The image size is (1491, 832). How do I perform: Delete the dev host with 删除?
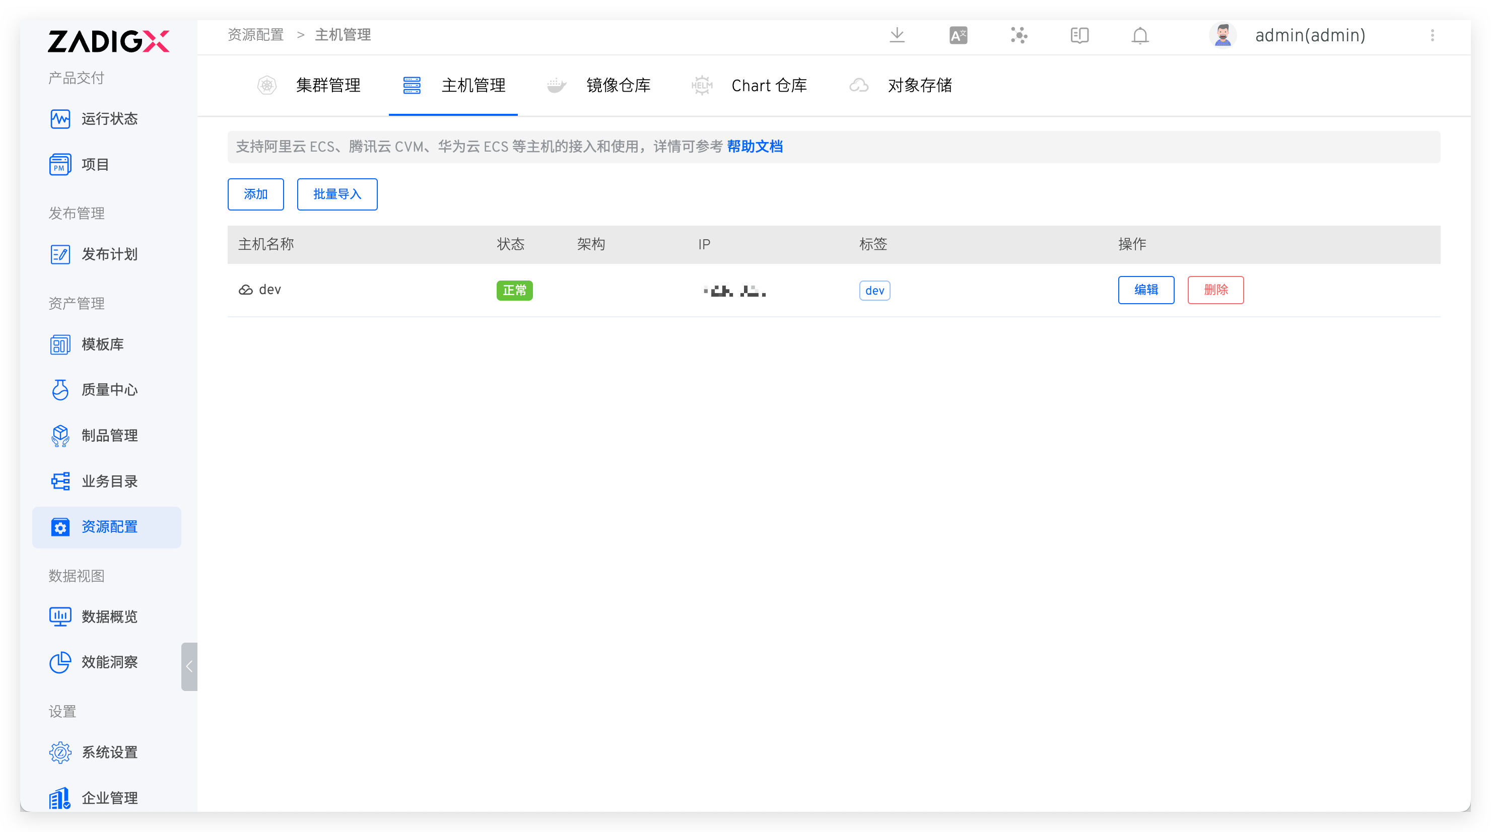click(x=1215, y=290)
